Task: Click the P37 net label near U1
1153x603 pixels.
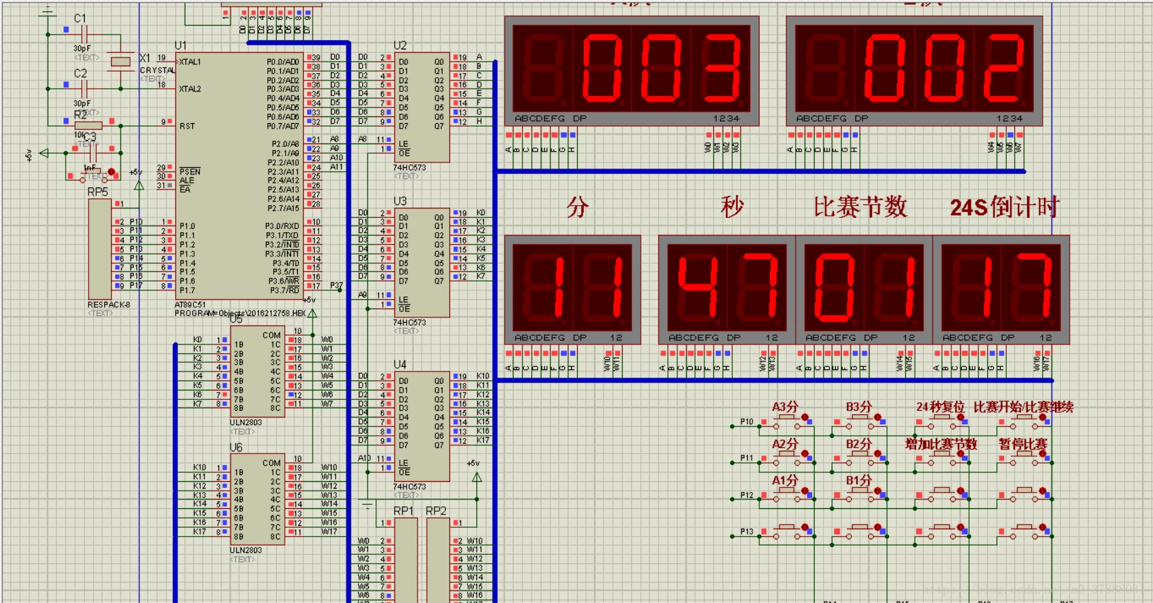Action: coord(336,286)
